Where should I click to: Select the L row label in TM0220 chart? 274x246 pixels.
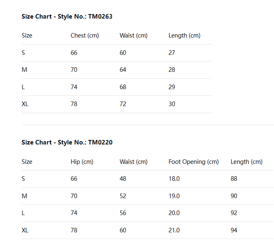coord(23,213)
